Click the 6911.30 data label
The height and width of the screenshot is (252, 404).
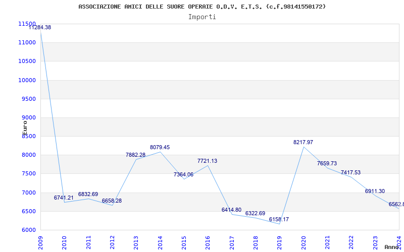pyautogui.click(x=375, y=191)
